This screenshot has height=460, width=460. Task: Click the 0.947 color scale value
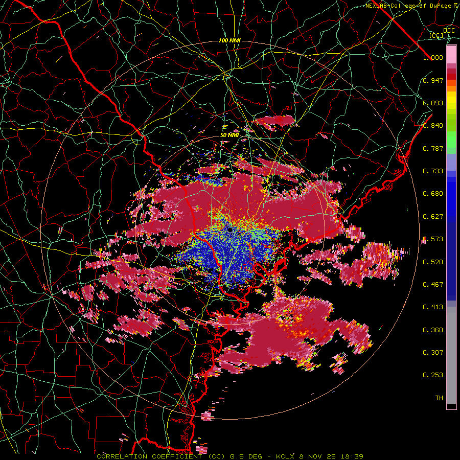click(x=433, y=80)
